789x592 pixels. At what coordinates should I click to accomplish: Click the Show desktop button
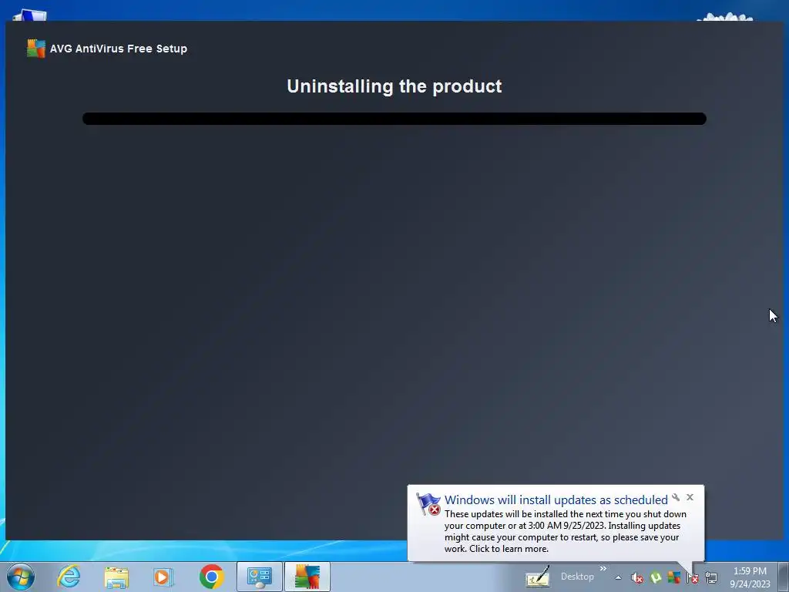point(784,577)
